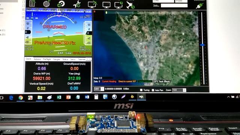Image resolution: width=240 pixels, height=135 pixels.
Task: Click Vibe status on the HUD
Action: pyautogui.click(x=68, y=53)
